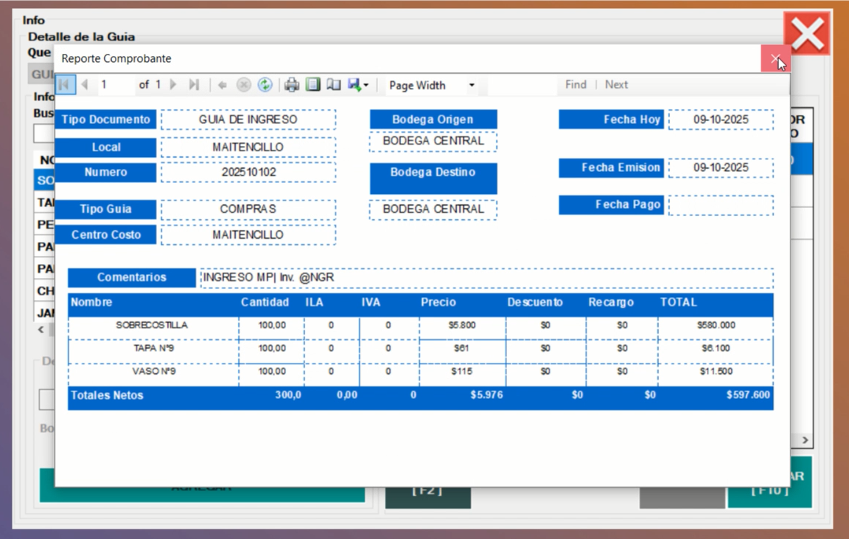Click the right arrow of background scrollbar

805,440
